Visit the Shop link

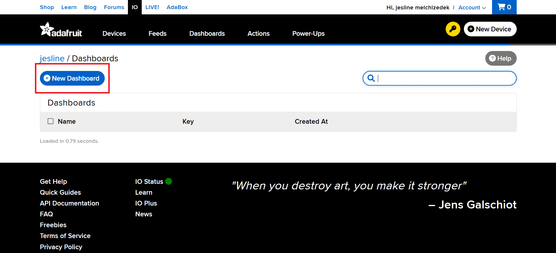pyautogui.click(x=47, y=7)
